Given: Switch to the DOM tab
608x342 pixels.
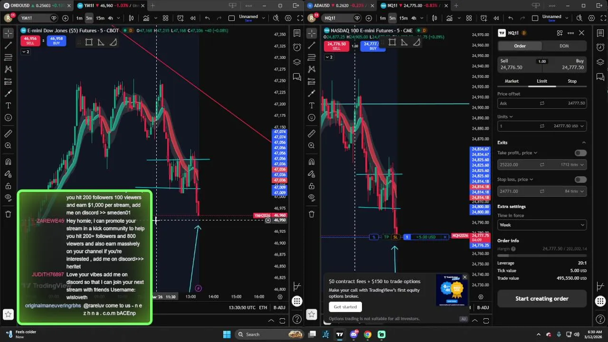Looking at the screenshot, I should (564, 46).
